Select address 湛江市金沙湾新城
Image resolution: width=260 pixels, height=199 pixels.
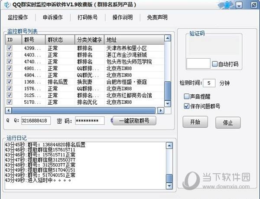(x=127, y=55)
